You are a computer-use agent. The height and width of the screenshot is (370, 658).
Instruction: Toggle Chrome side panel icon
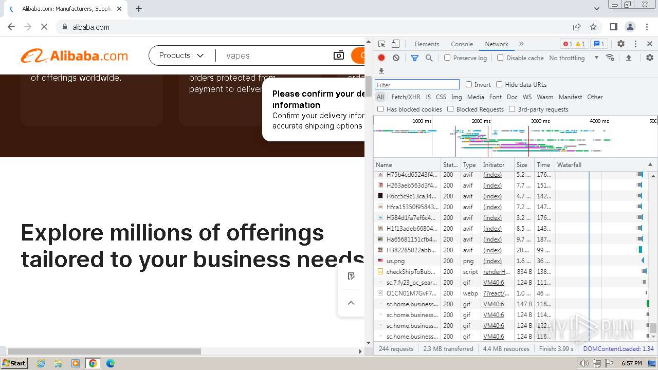(614, 27)
